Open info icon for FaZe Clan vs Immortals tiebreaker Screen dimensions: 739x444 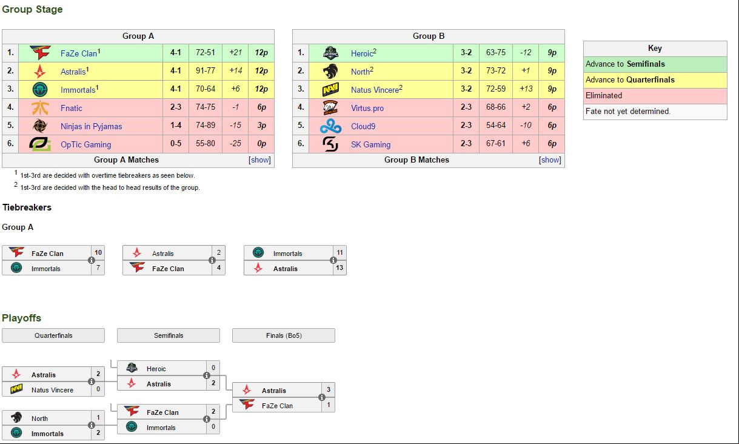pos(92,260)
